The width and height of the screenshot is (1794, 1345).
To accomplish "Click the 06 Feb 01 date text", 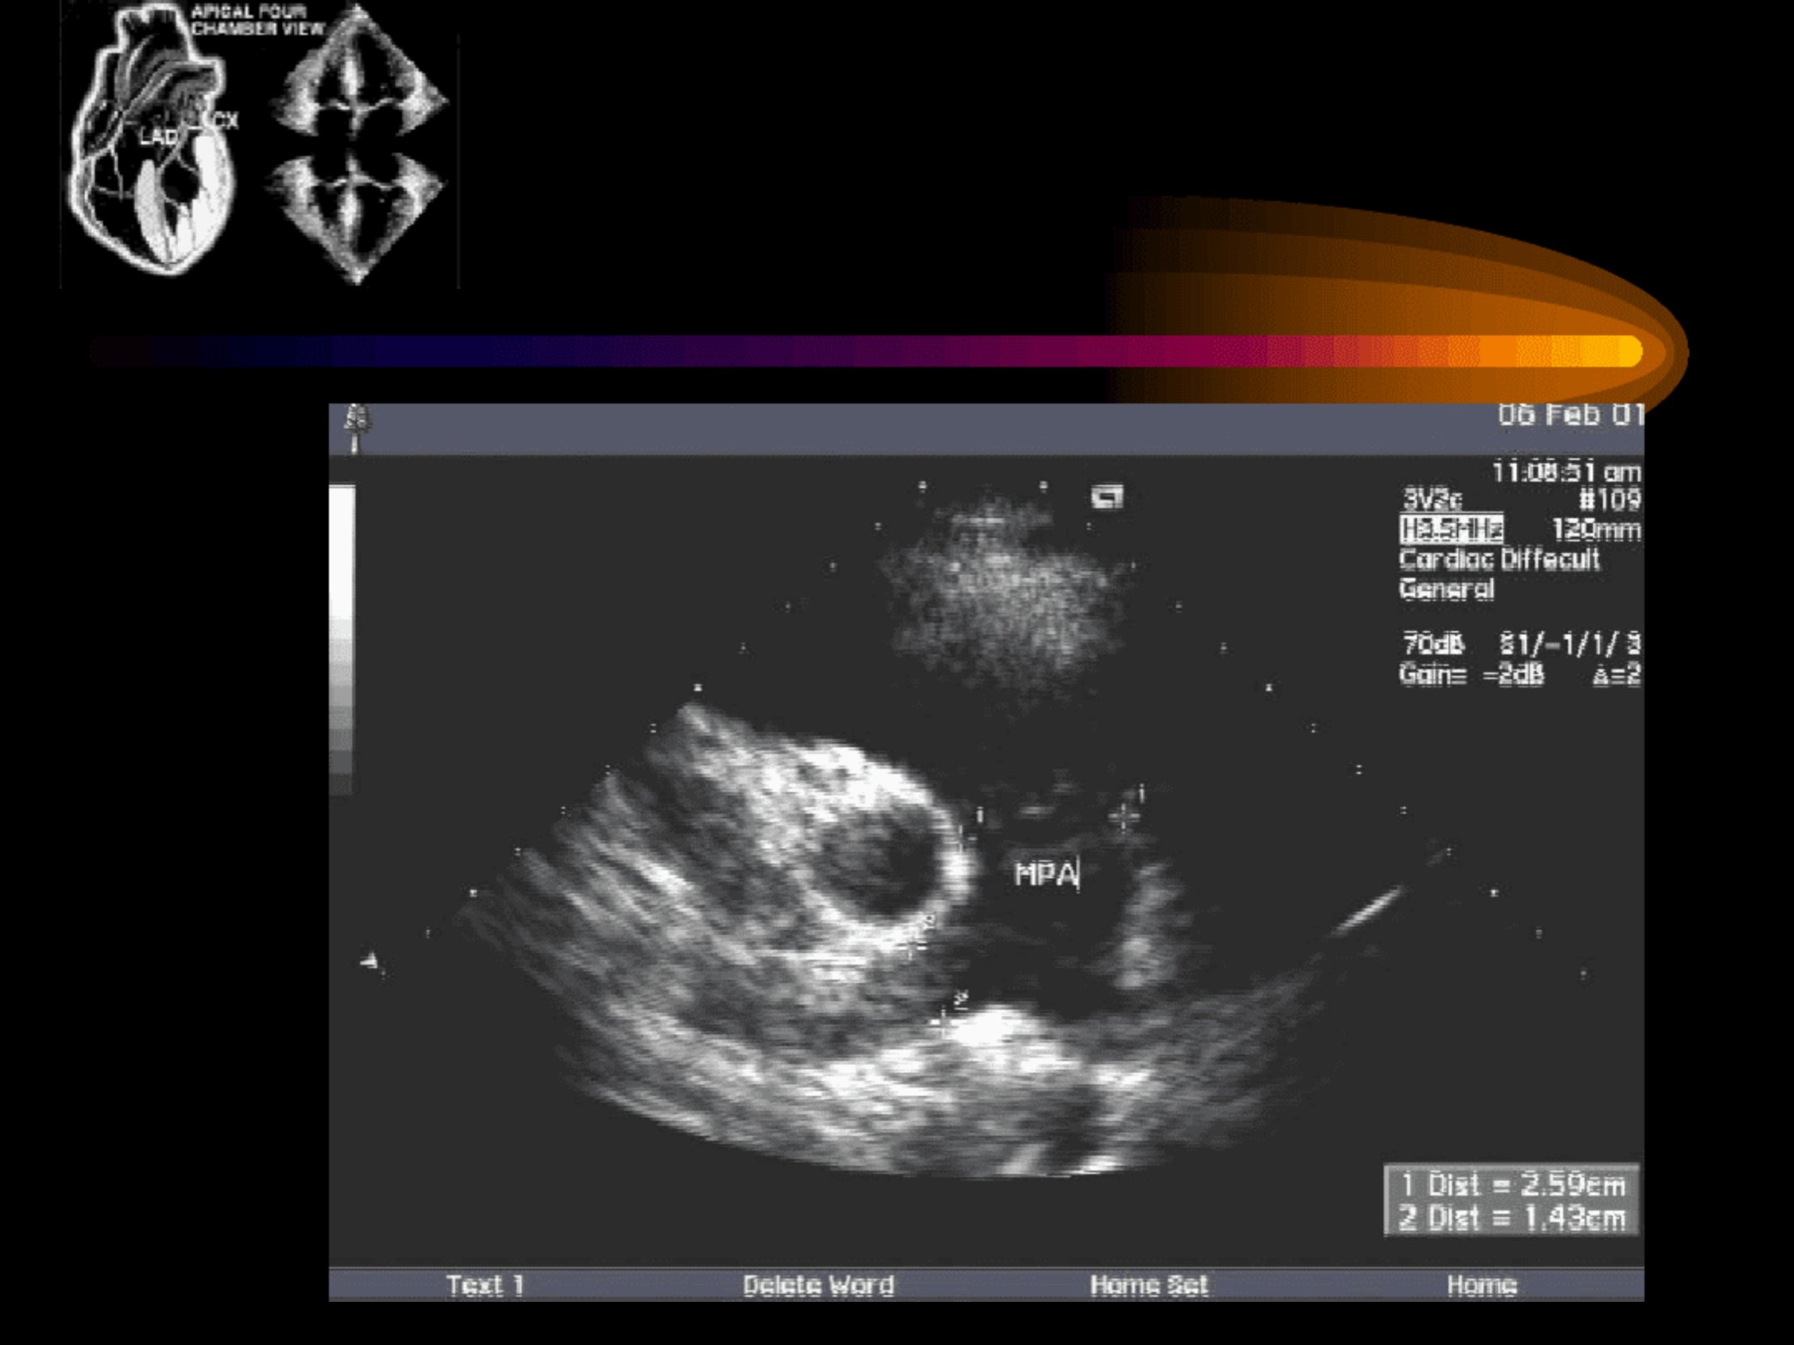I will pyautogui.click(x=1570, y=415).
